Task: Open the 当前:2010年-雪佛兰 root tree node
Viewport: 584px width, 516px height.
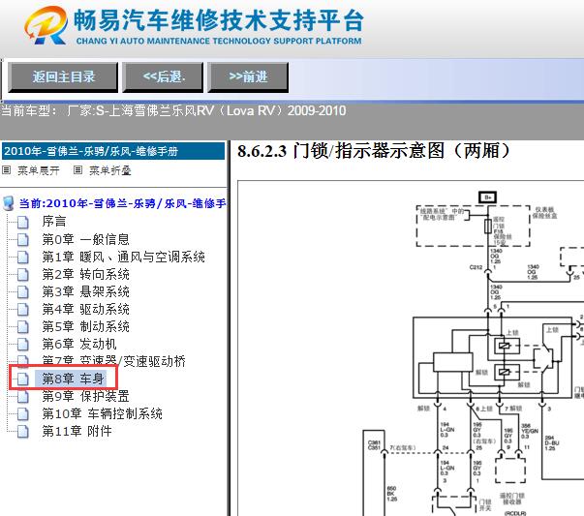Action: click(122, 203)
